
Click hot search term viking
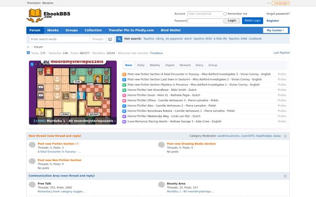coord(160,39)
